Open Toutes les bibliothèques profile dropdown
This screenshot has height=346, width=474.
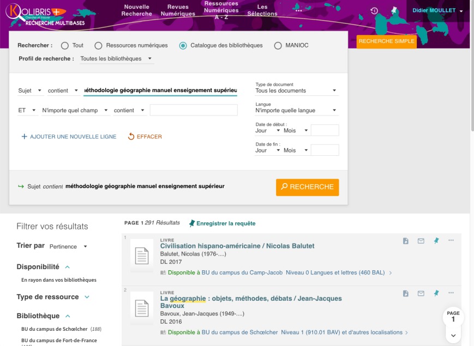pyautogui.click(x=116, y=58)
